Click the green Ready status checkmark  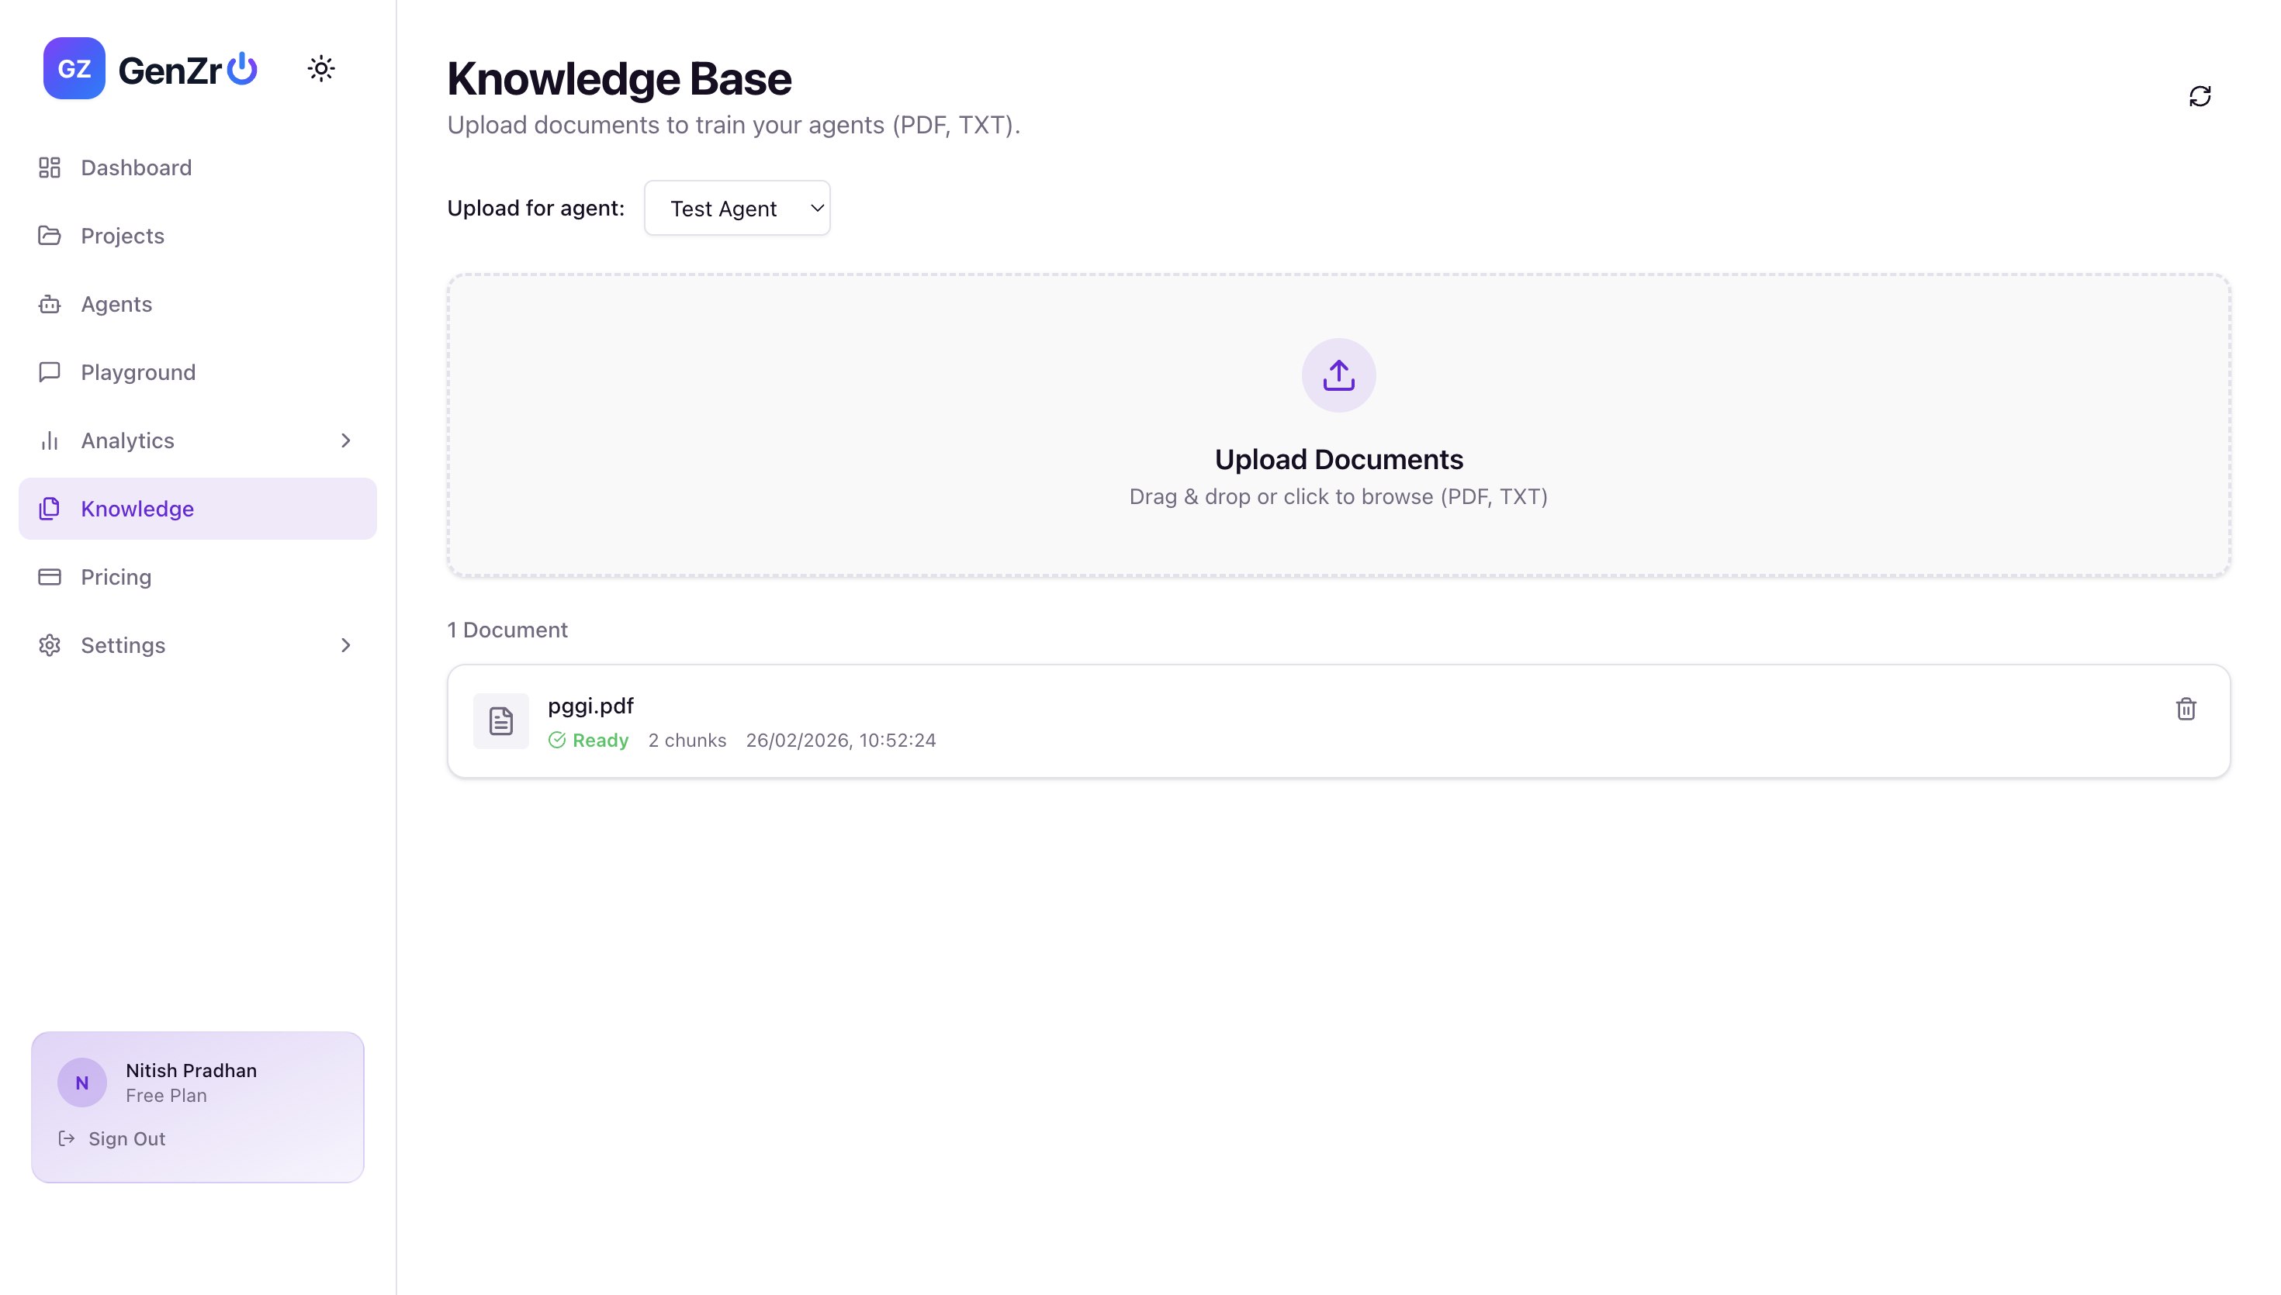tap(557, 740)
